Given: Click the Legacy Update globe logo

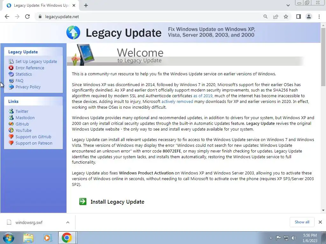Looking at the screenshot, I should [x=73, y=33].
